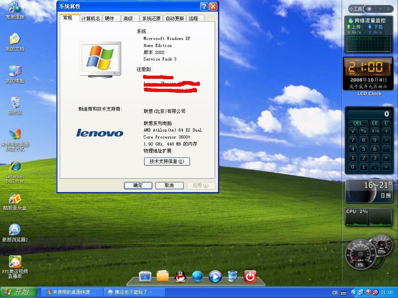This screenshot has width=398, height=298.
Task: Switch to the 系统还原 tab
Action: 151,18
